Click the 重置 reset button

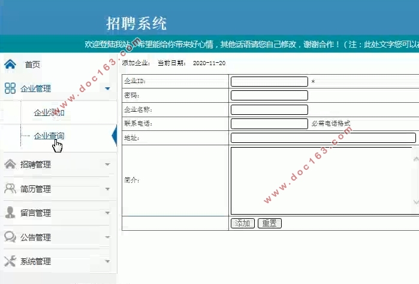pos(269,223)
